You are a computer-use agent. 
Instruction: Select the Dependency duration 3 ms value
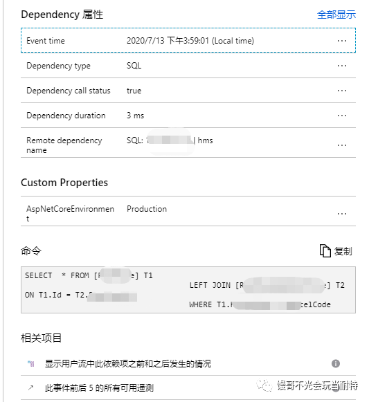[135, 116]
